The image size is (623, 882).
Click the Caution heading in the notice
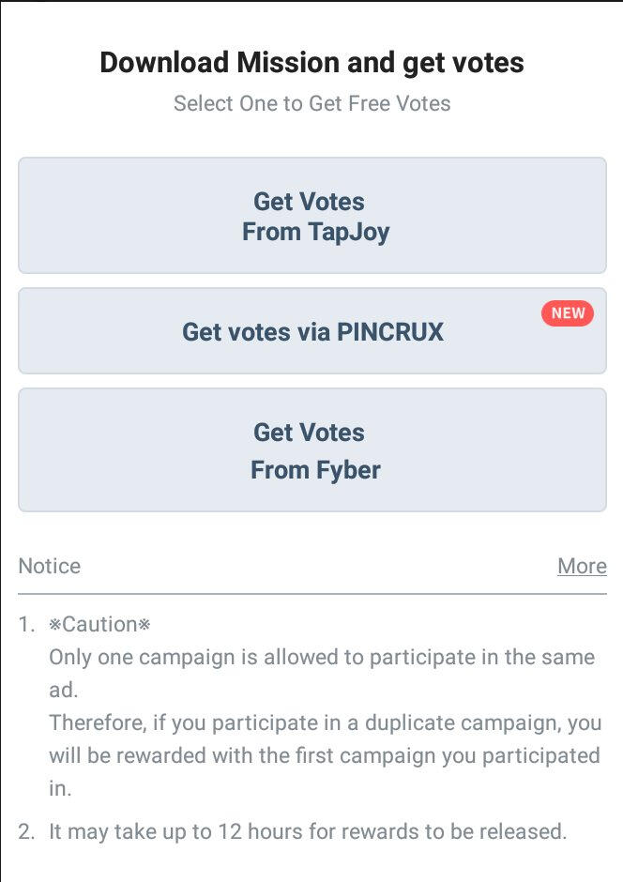[99, 625]
